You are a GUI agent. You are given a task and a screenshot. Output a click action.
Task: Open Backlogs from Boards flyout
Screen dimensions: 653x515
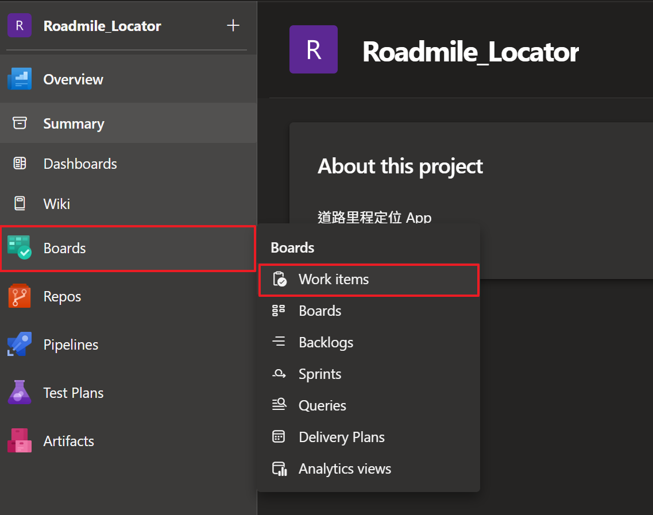[x=326, y=343]
